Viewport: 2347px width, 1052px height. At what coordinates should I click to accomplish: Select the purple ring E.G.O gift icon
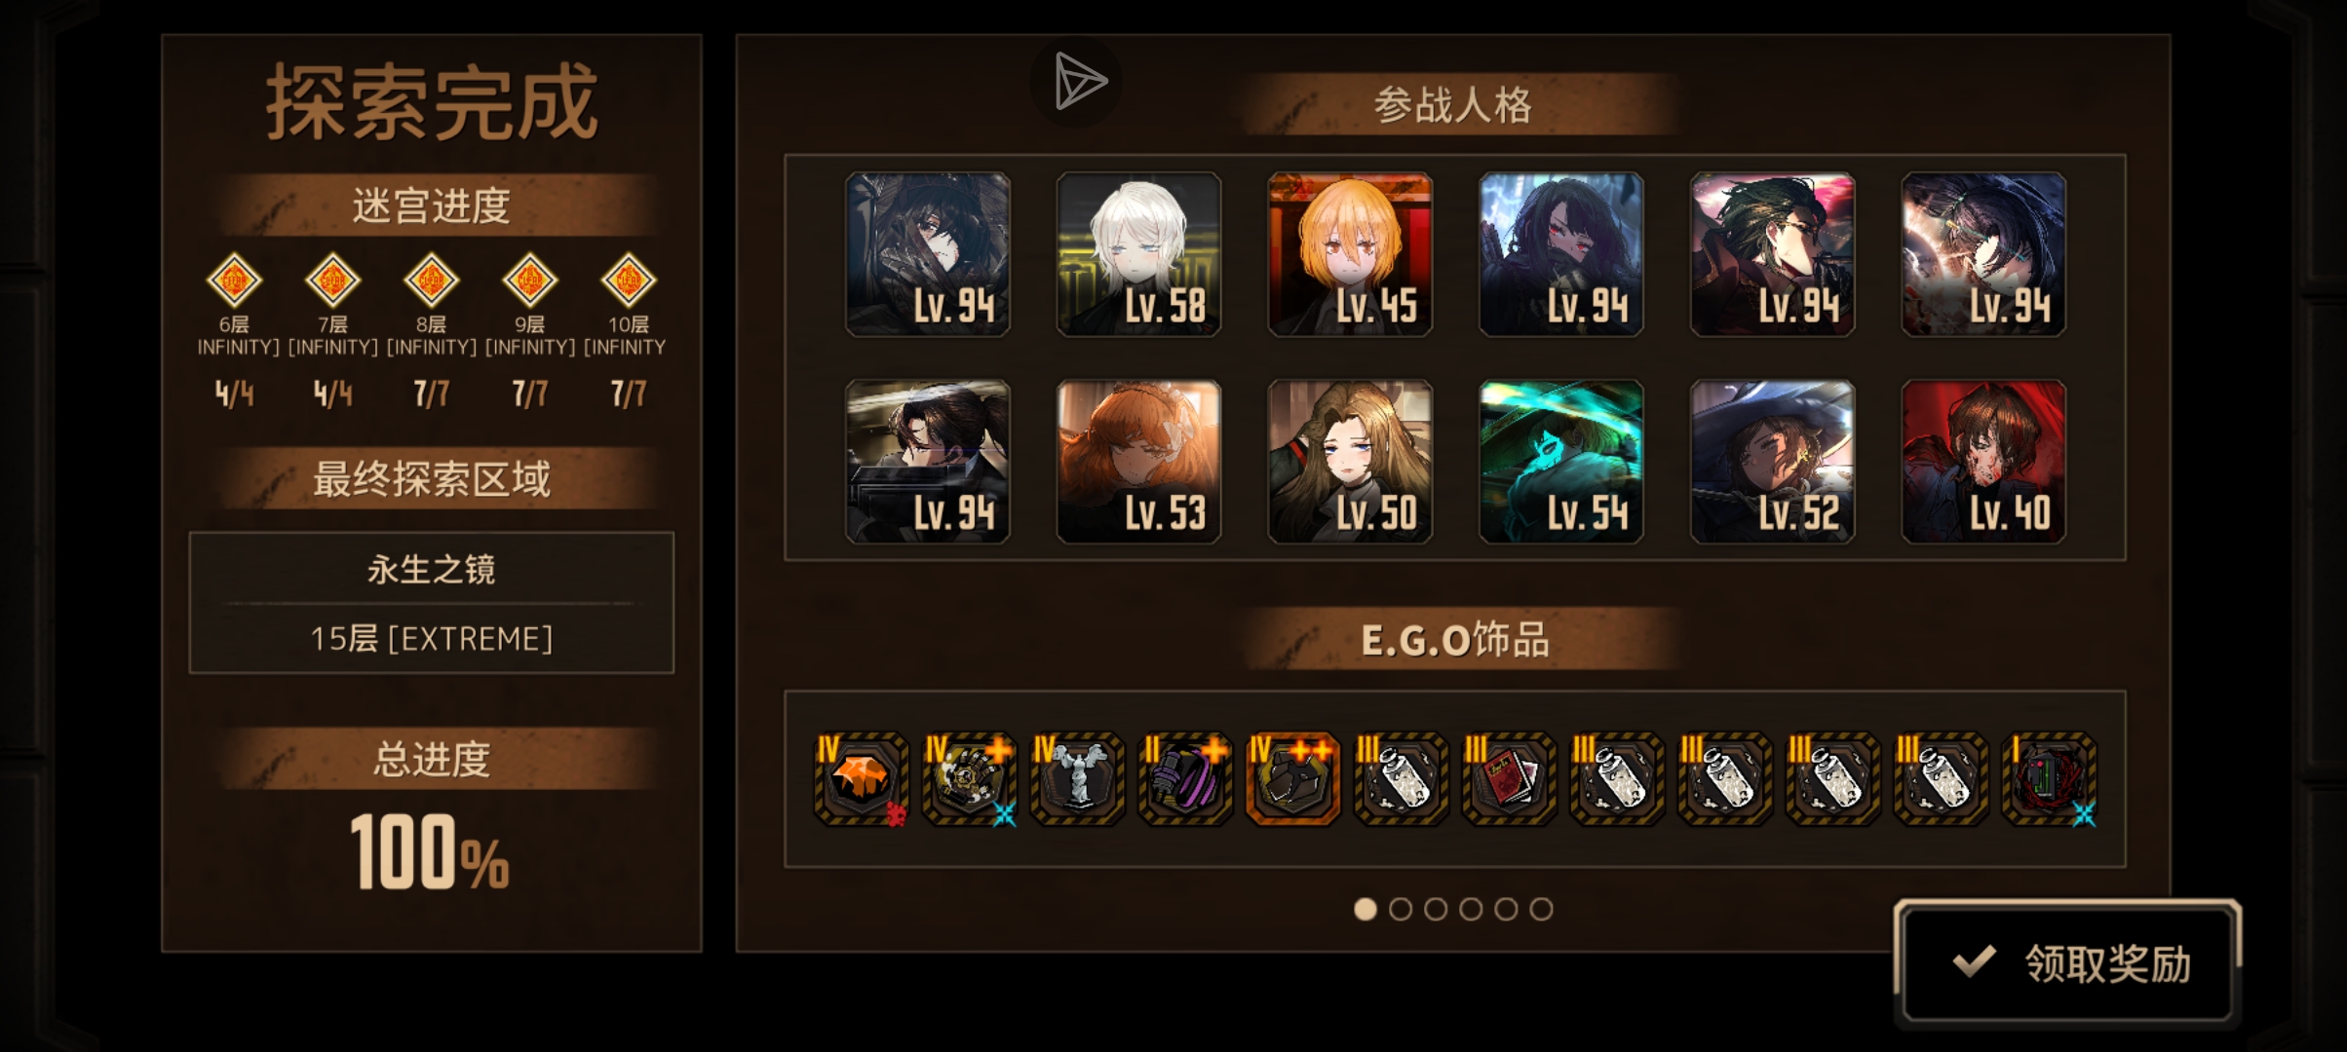(x=1185, y=779)
